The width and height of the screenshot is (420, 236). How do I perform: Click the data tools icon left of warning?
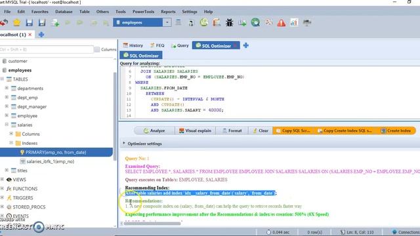pyautogui.click(x=268, y=23)
